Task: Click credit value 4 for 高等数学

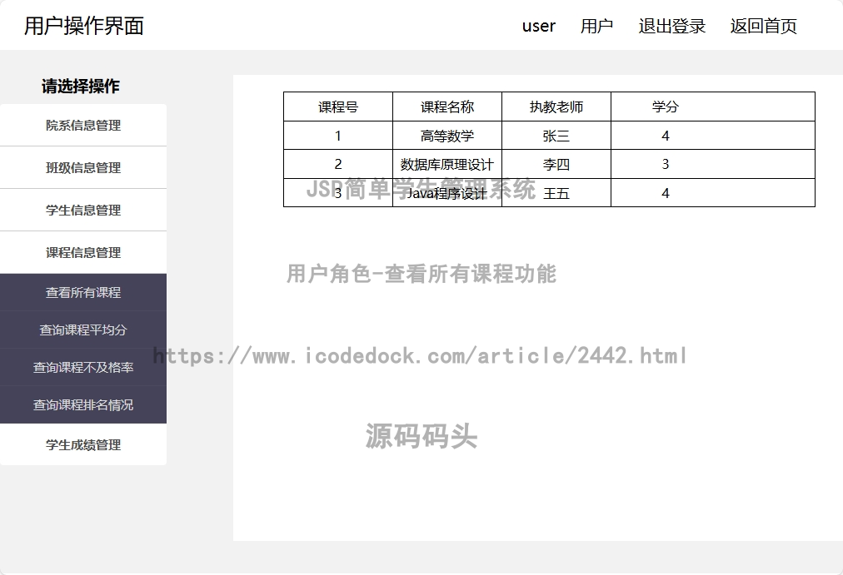Action: [666, 136]
